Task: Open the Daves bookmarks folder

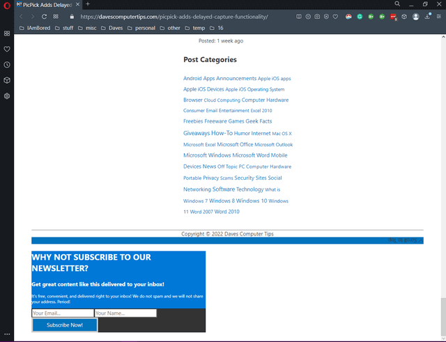Action: pos(112,28)
